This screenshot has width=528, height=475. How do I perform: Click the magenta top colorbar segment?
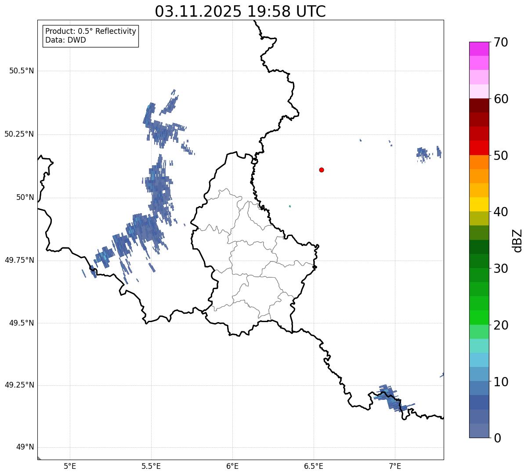479,49
